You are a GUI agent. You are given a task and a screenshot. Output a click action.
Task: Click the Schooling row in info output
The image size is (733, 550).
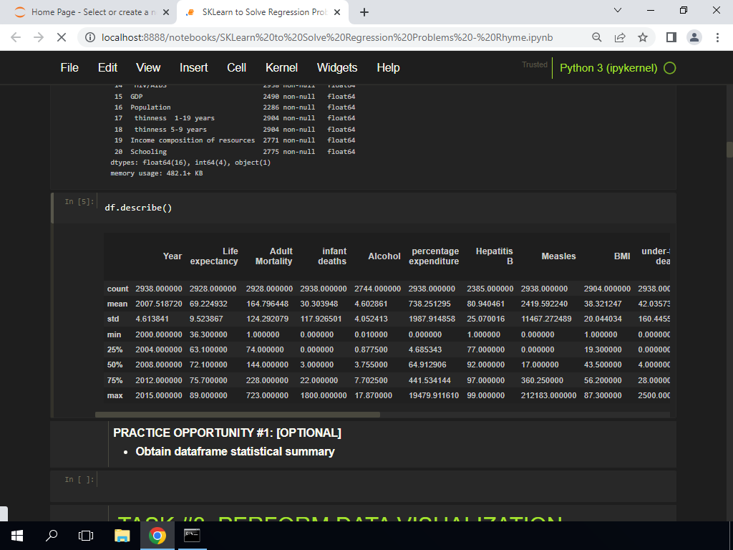click(235, 152)
